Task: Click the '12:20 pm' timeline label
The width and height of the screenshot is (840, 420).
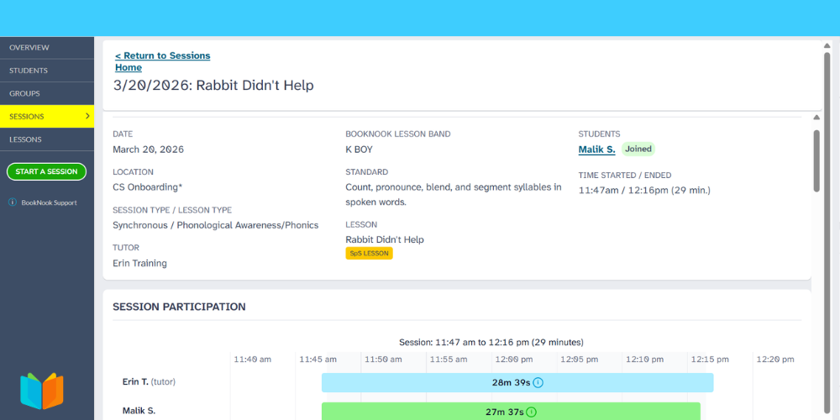Action: pyautogui.click(x=775, y=360)
